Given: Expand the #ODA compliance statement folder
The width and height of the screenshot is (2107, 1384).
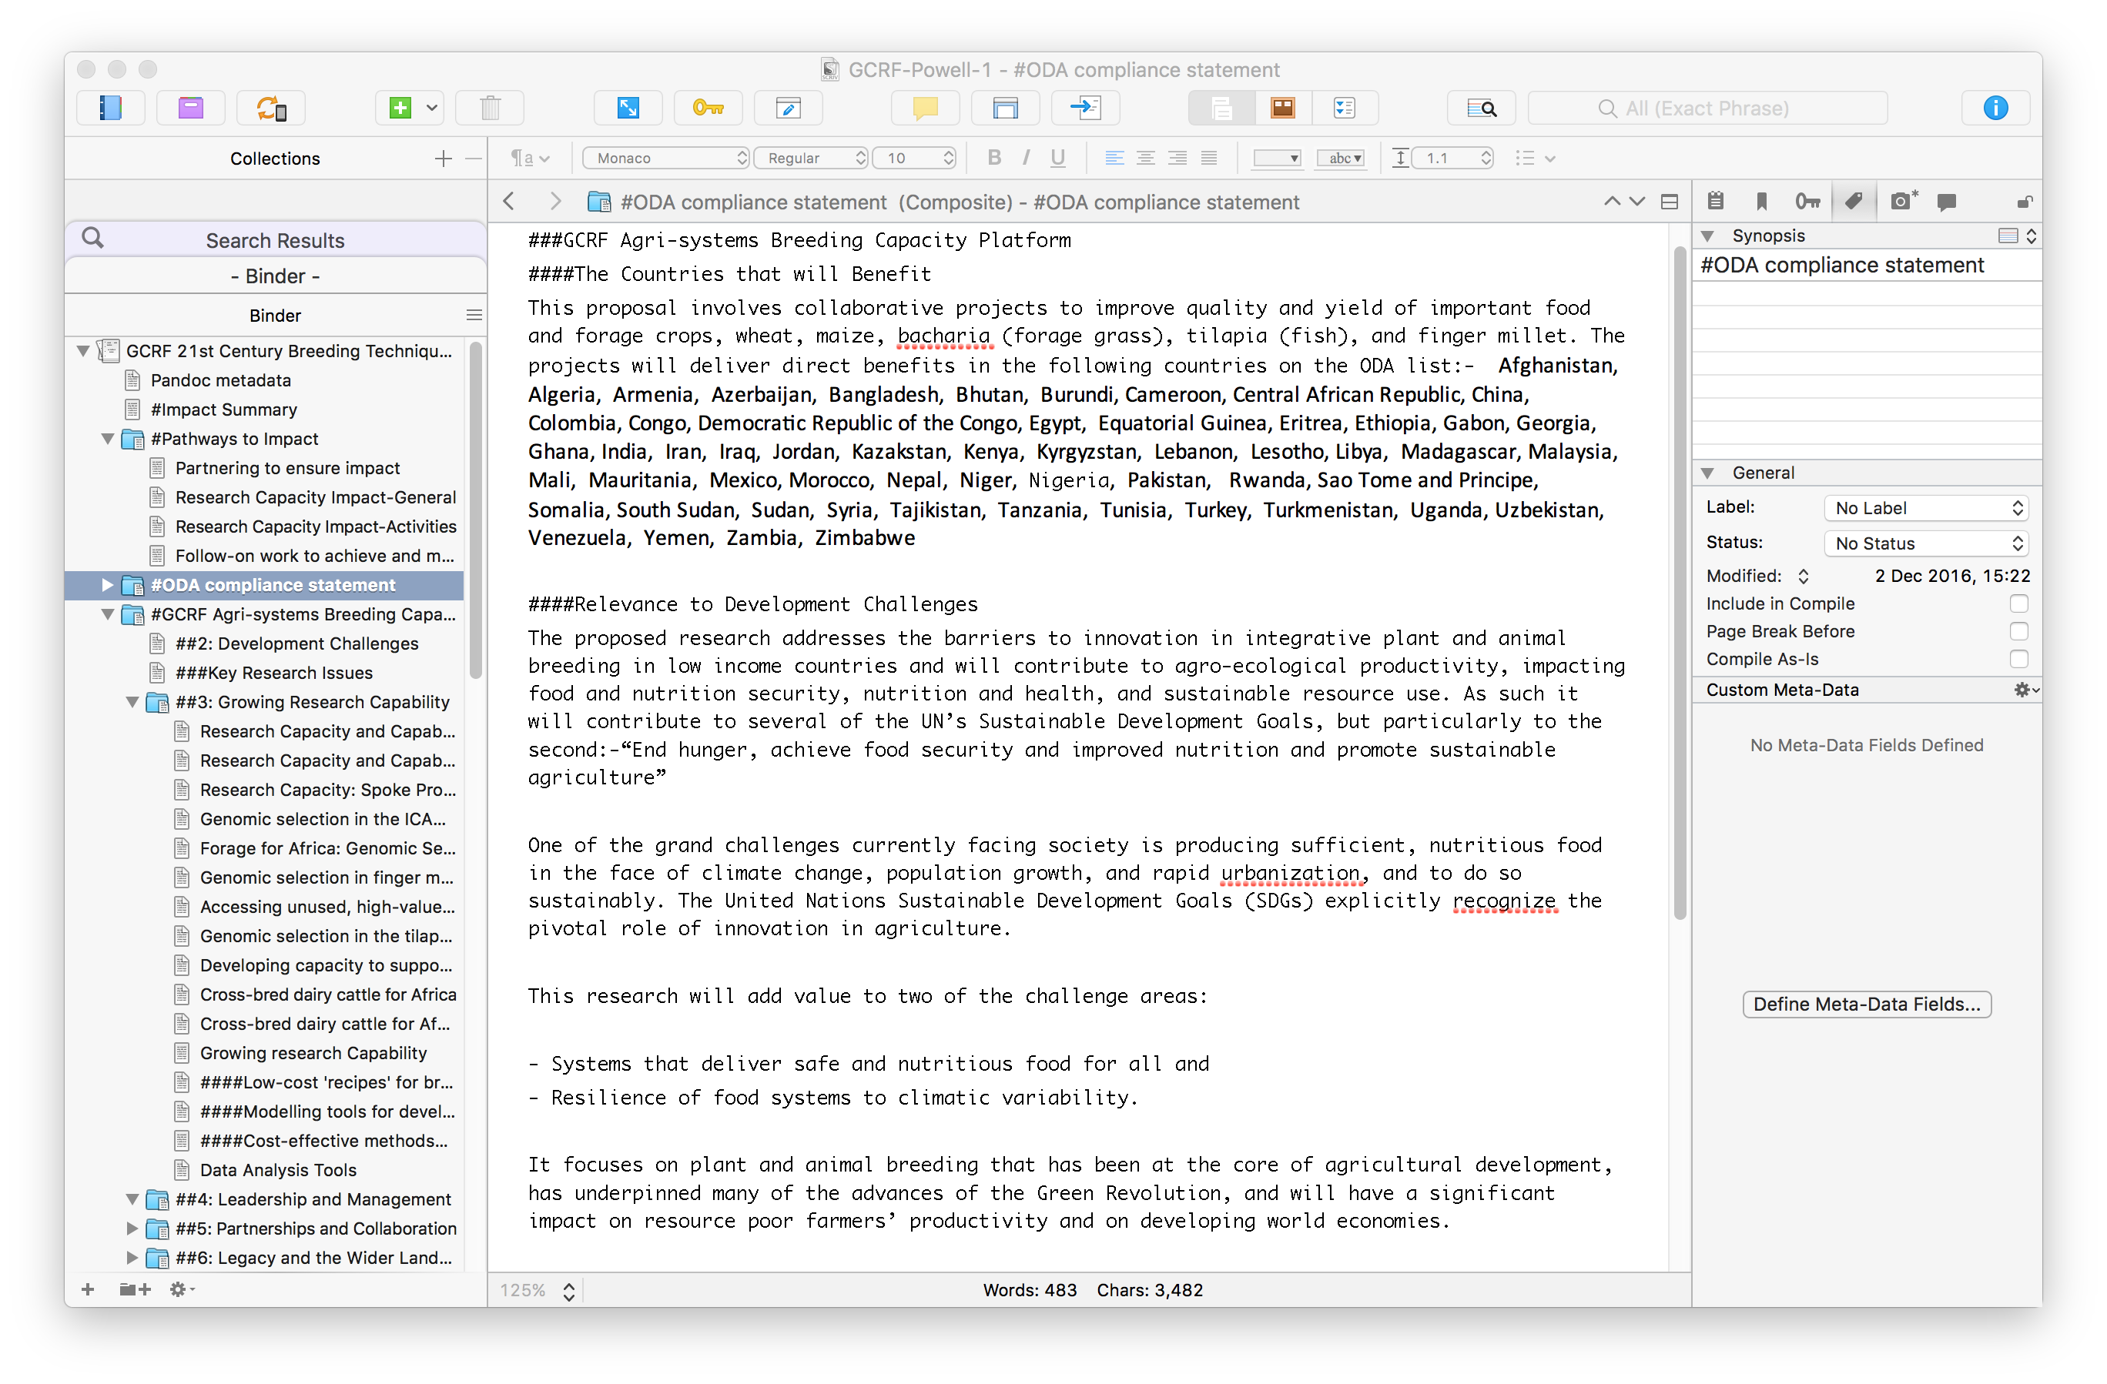Looking at the screenshot, I should point(107,585).
